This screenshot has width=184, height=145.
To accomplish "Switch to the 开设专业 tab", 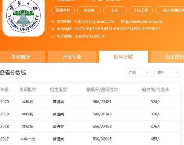I will (72, 57).
